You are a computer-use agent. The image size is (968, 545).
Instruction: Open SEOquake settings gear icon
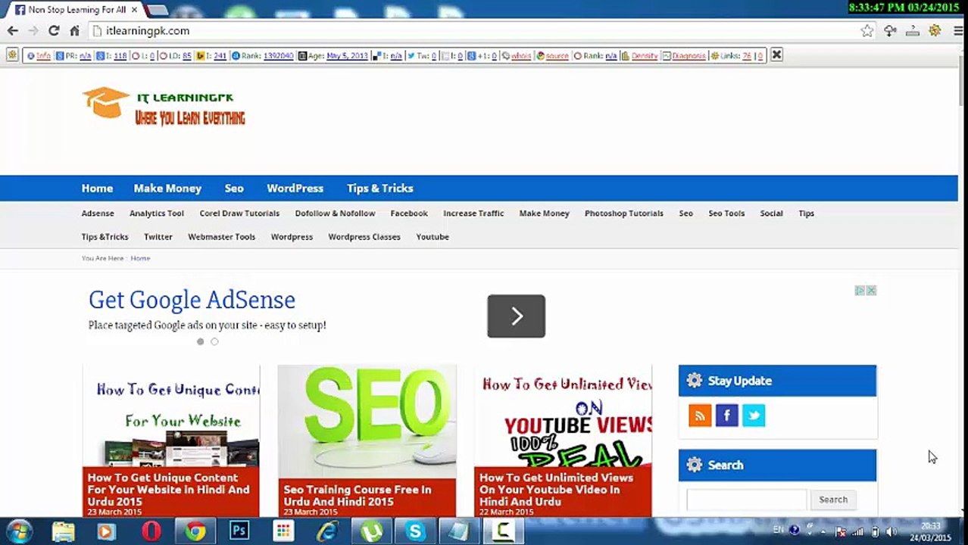tap(11, 55)
